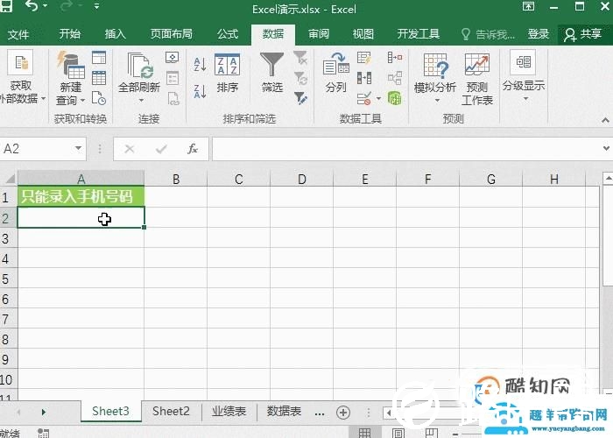613x438 pixels.
Task: Click 分列 text to columns
Action: click(x=335, y=73)
